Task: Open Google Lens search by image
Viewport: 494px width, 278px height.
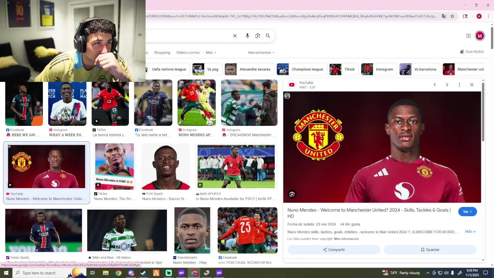Action: point(258,36)
